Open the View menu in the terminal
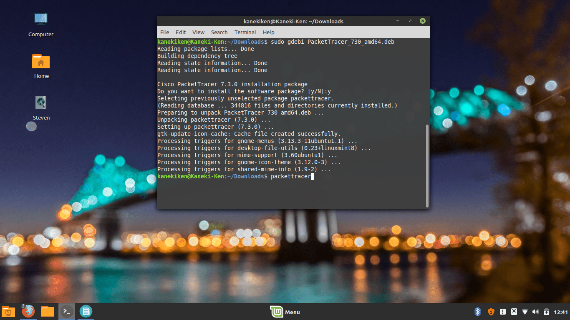 (x=198, y=32)
